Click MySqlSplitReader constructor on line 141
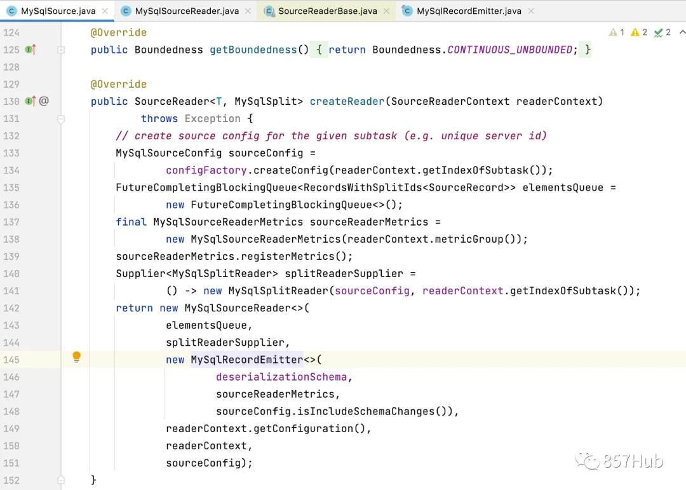 coord(278,291)
